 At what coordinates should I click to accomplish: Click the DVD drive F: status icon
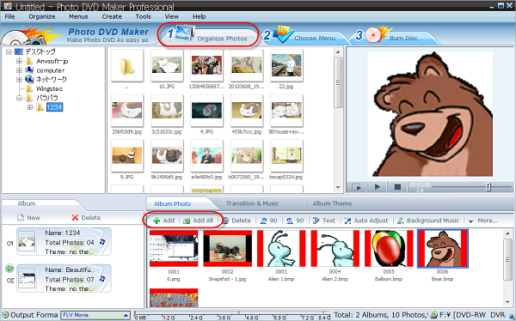(434, 315)
